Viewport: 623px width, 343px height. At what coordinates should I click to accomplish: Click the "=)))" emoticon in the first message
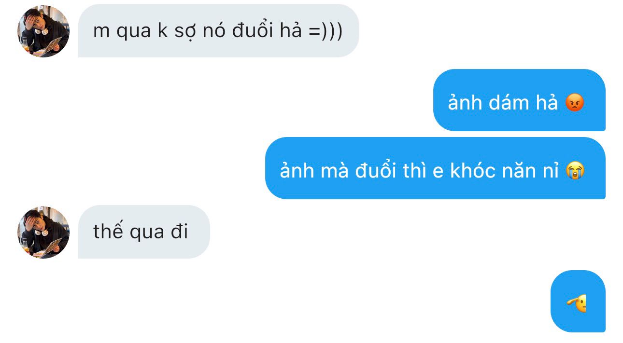pos(326,31)
